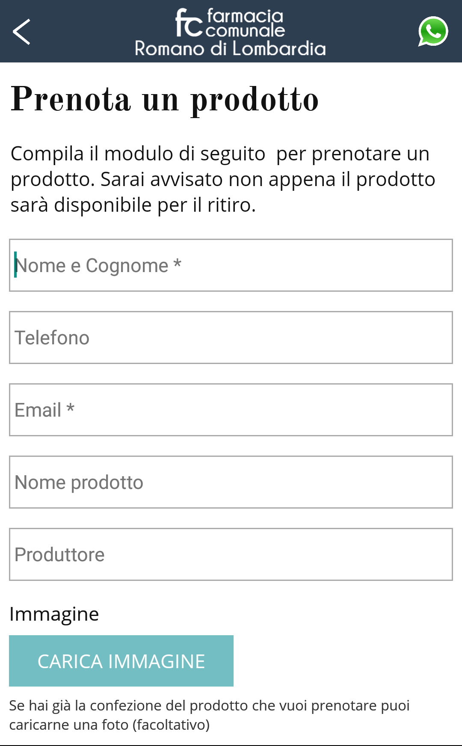Click the word 'prodotto' in page heading

coord(255,100)
